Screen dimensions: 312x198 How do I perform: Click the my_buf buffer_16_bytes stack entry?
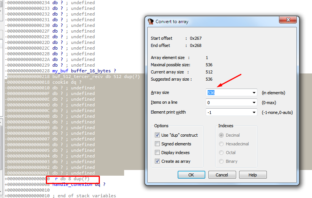[x=84, y=71]
